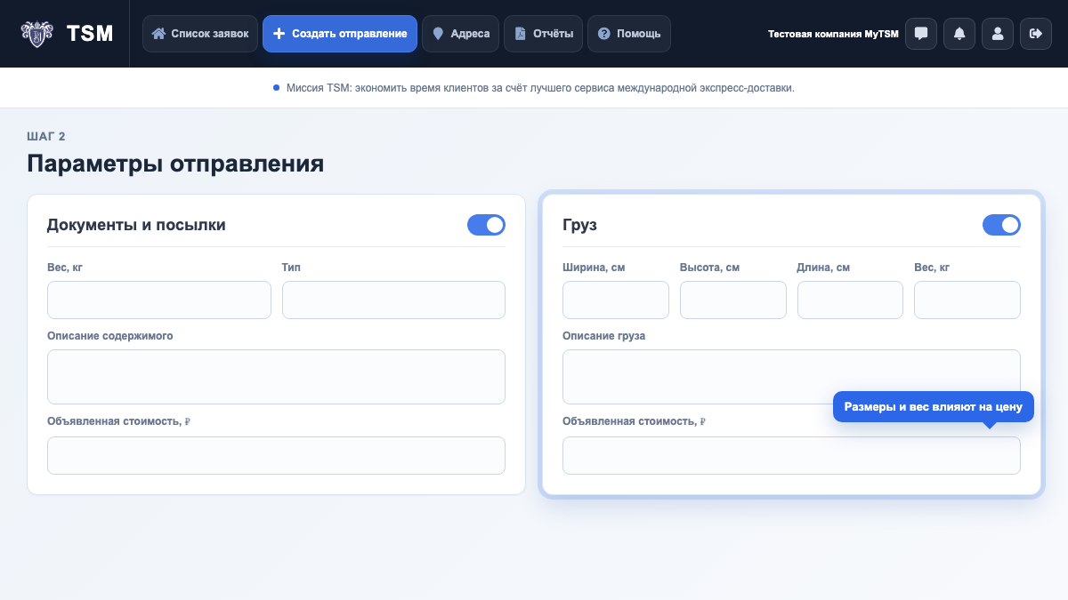Toggle off Документы и посылки switch
Image resolution: width=1068 pixels, height=600 pixels.
click(486, 225)
